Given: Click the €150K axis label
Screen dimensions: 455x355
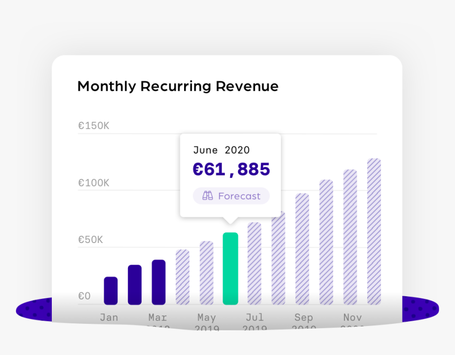Looking at the screenshot, I should (94, 126).
